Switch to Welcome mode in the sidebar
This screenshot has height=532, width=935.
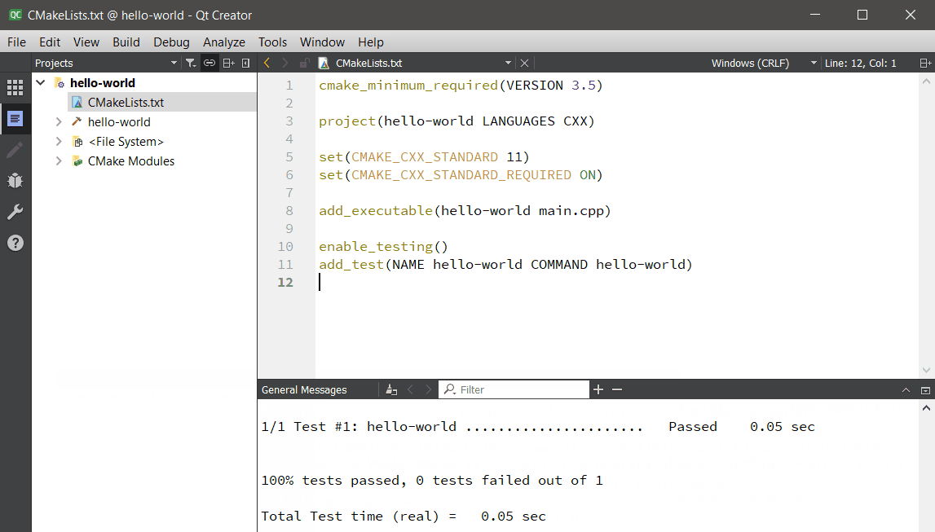pyautogui.click(x=15, y=88)
